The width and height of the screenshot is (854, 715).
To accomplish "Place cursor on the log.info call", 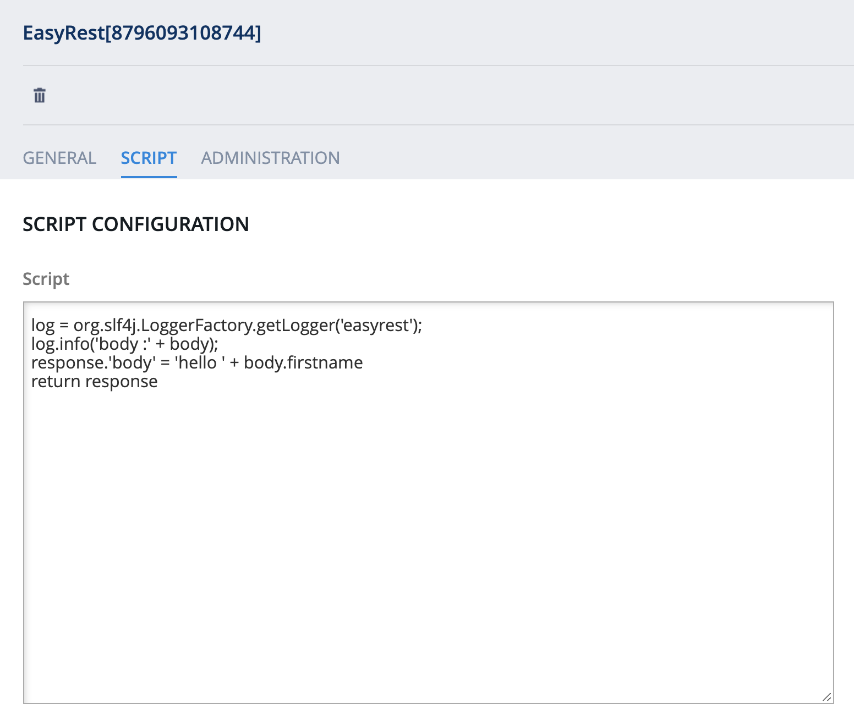I will (x=62, y=344).
